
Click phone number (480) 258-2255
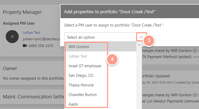pos(41,46)
